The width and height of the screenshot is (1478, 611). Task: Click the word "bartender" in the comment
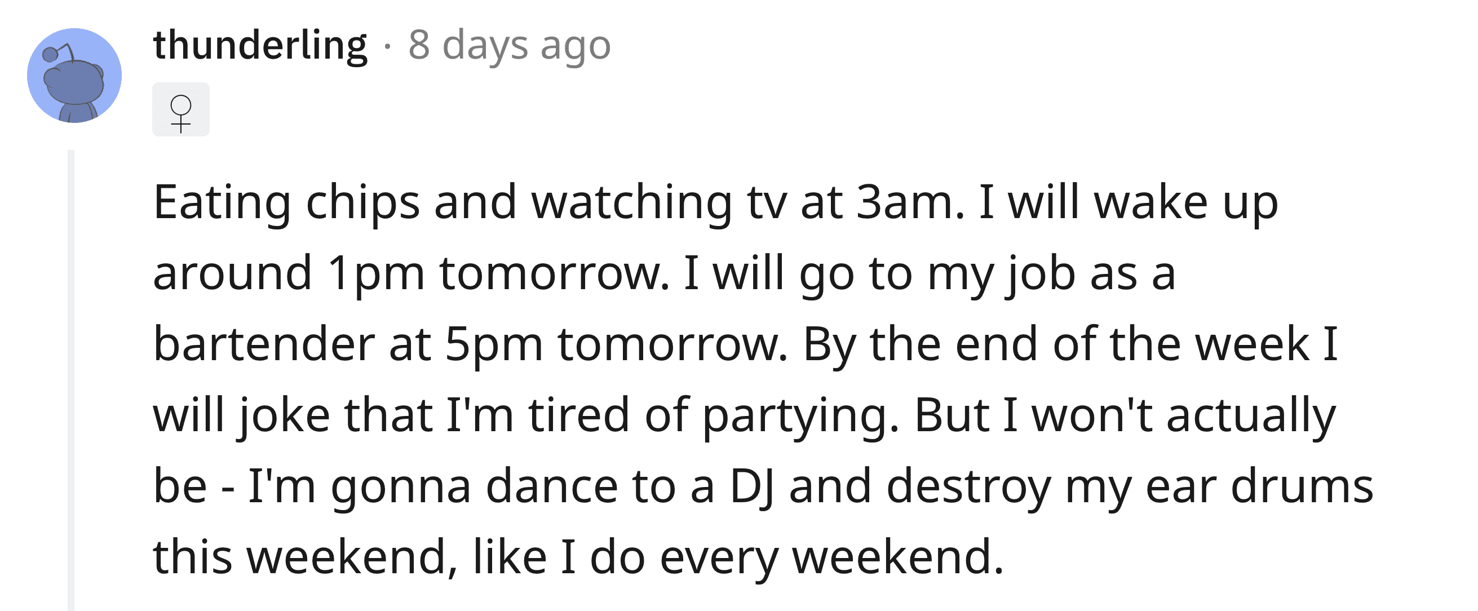tap(264, 345)
